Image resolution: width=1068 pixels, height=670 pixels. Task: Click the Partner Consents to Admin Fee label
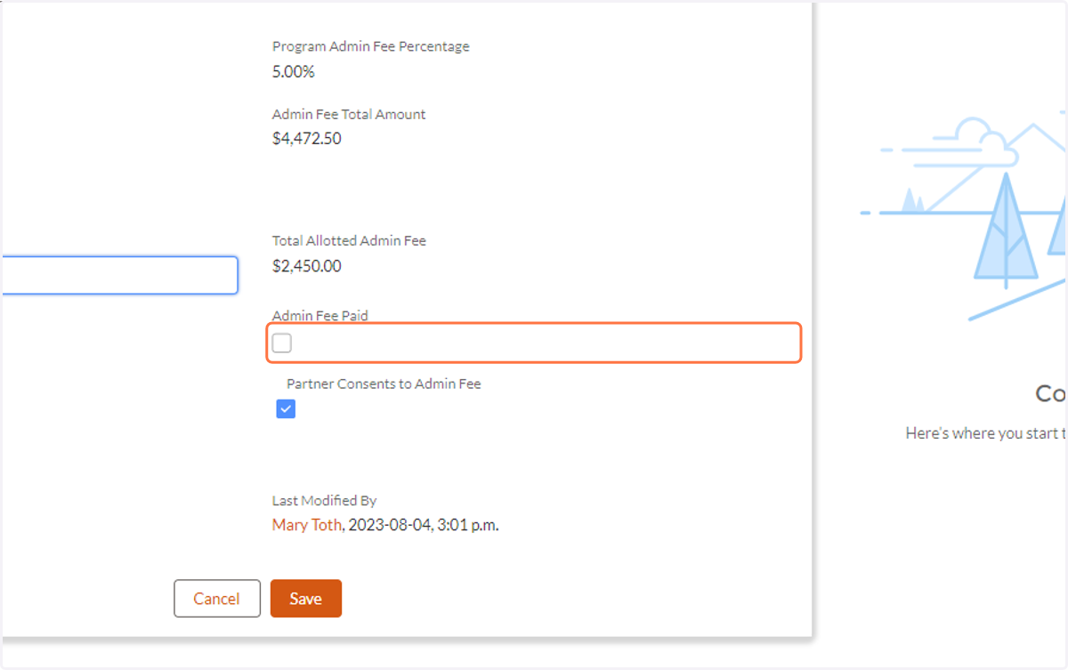384,384
